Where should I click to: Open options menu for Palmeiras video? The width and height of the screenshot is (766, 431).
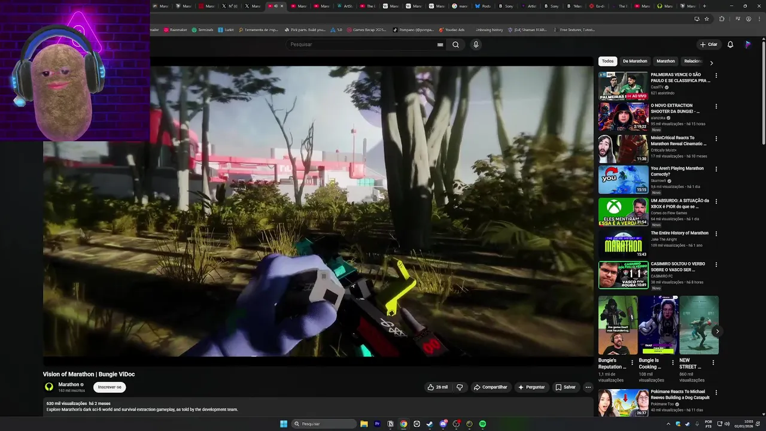coord(716,75)
